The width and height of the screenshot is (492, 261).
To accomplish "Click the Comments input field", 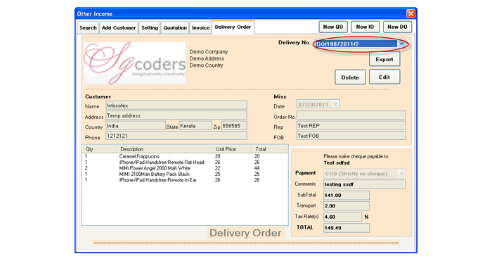I will [x=364, y=184].
